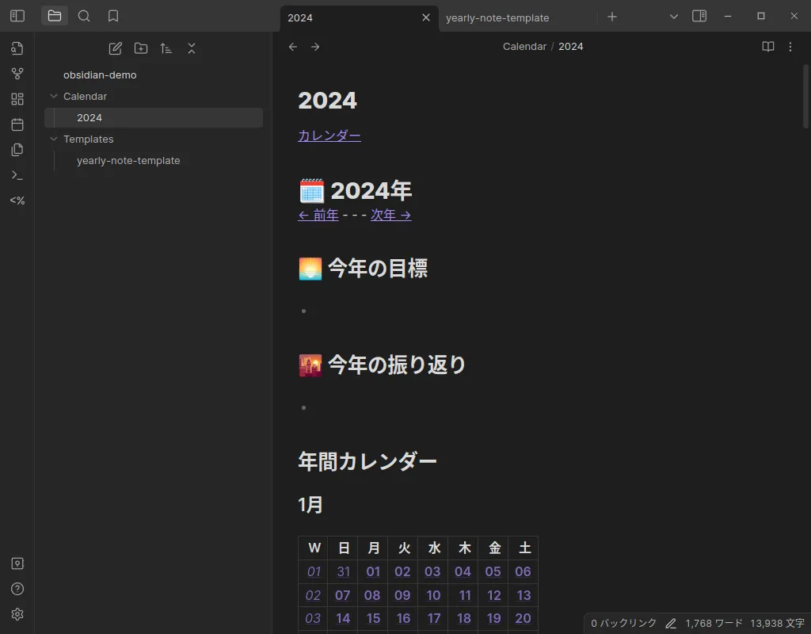Open the quick switcher icon in ribbon
Screen dimensions: 811x634
click(17, 48)
